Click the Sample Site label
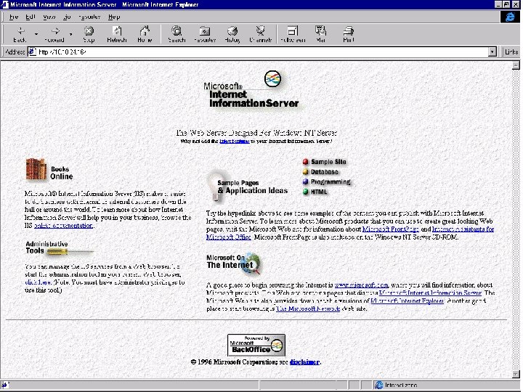Screen dimensions: 523x392 pos(328,162)
